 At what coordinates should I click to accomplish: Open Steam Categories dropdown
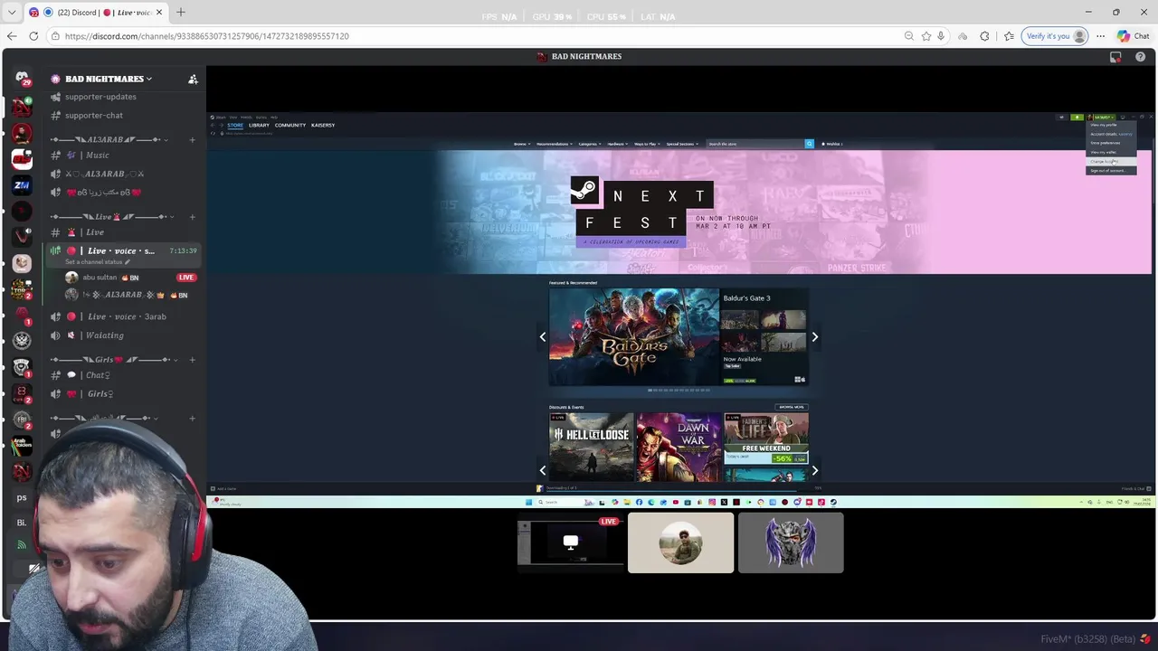tap(589, 144)
